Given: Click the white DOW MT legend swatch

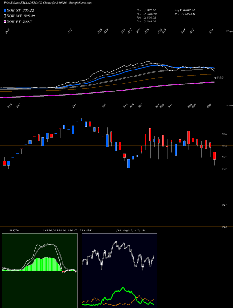Looking at the screenshot, I should 5,16.
